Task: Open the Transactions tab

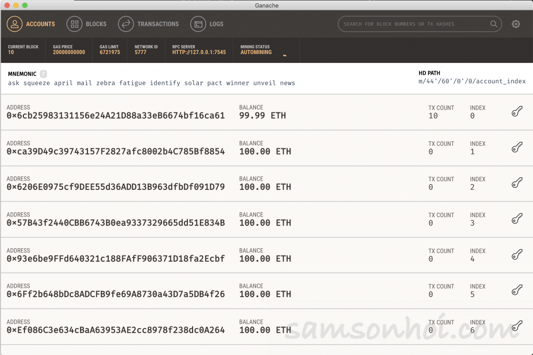Action: point(148,24)
